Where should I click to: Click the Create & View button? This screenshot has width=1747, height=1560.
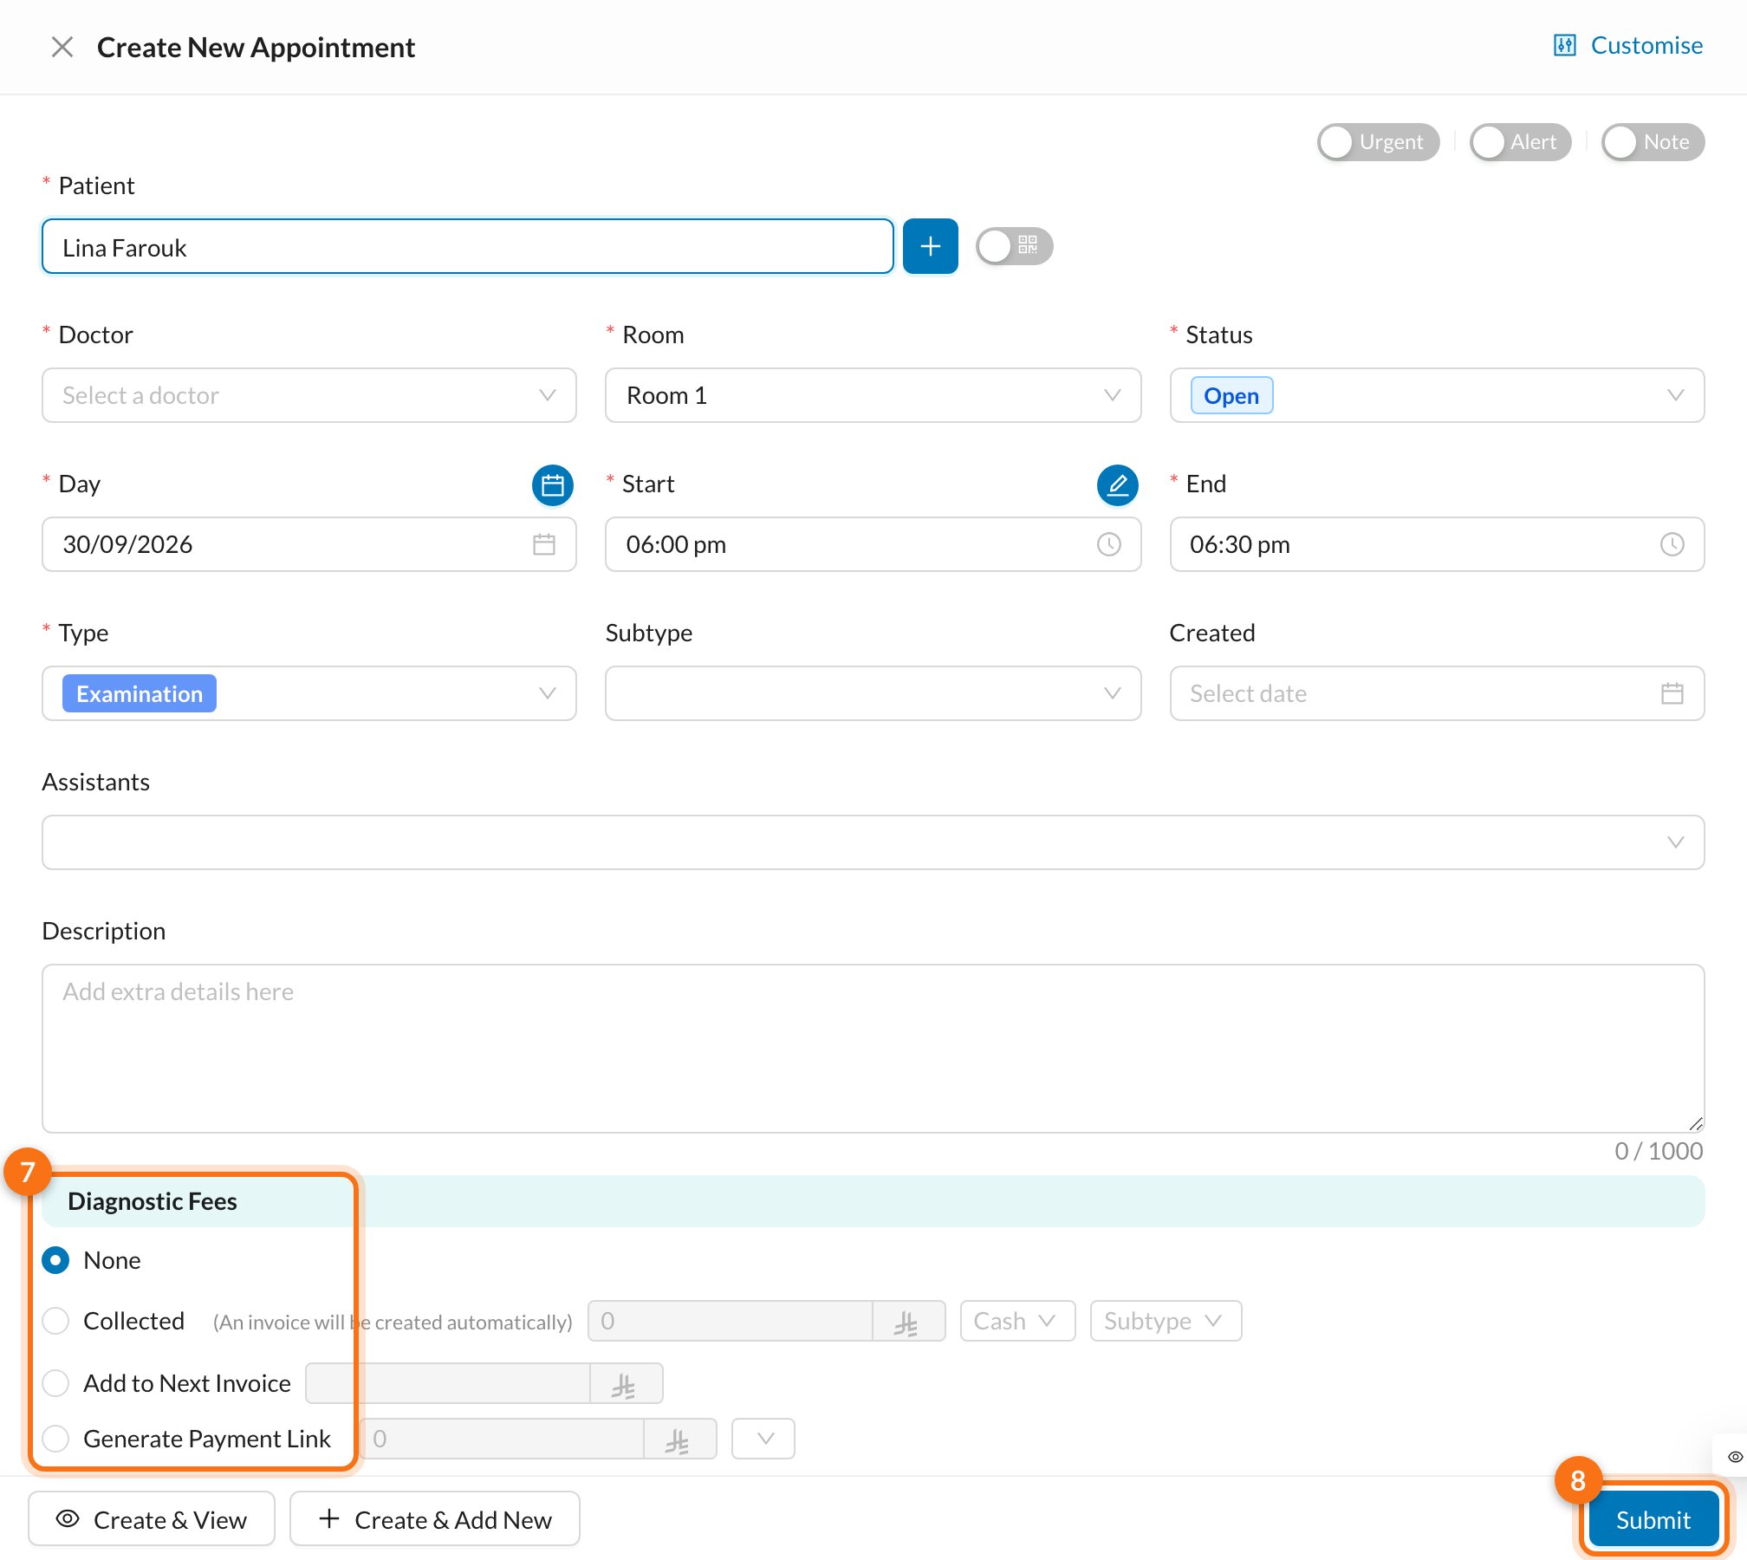coord(152,1519)
